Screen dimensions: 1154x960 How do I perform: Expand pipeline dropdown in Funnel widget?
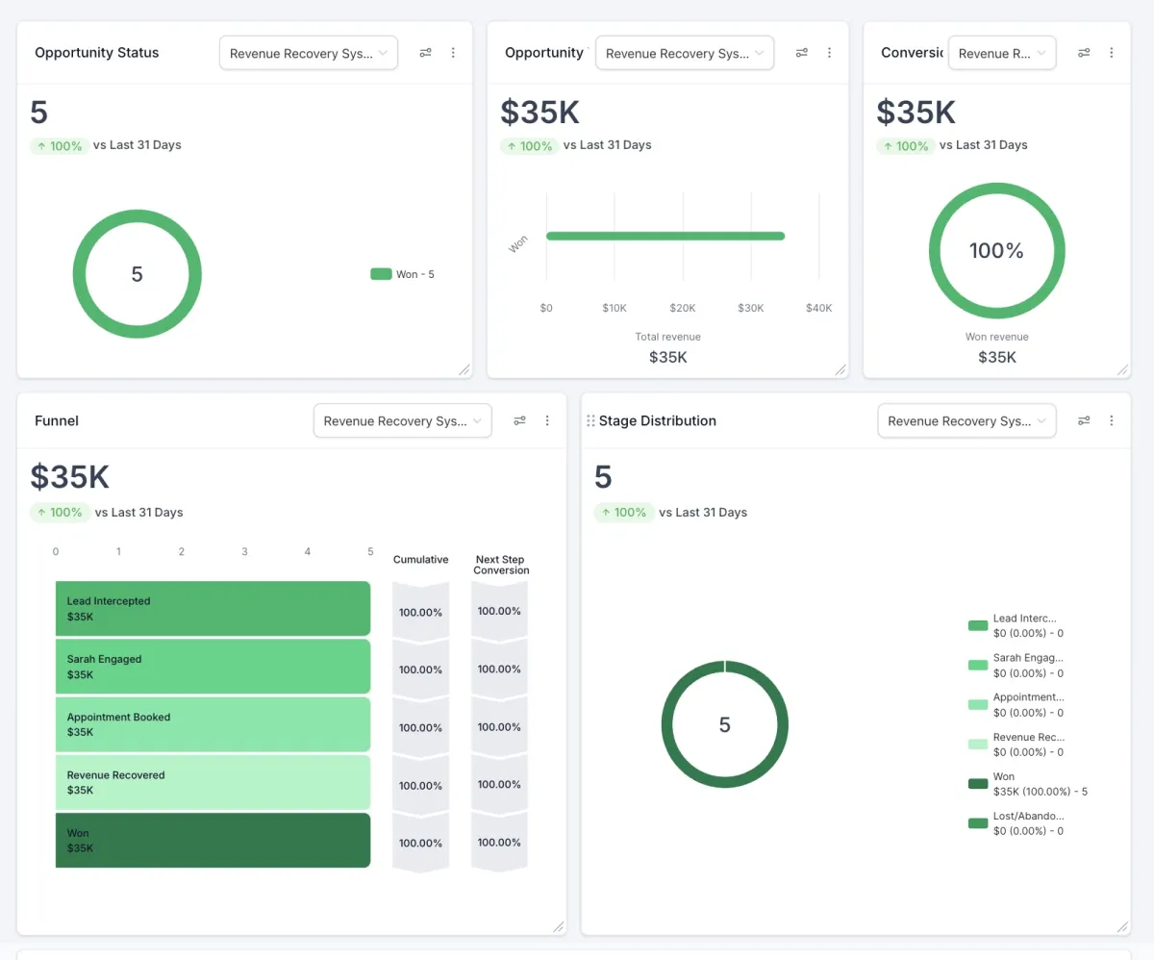click(x=402, y=420)
